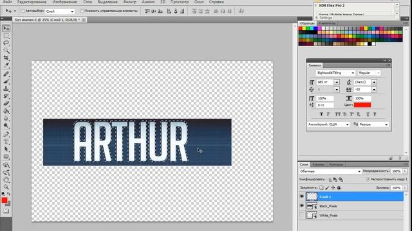This screenshot has height=231, width=412.
Task: Toggle Faux Italic in Character panel
Action: click(328, 114)
